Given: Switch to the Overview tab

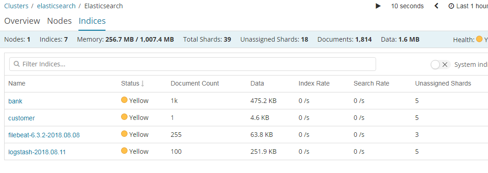Looking at the screenshot, I should pos(22,21).
